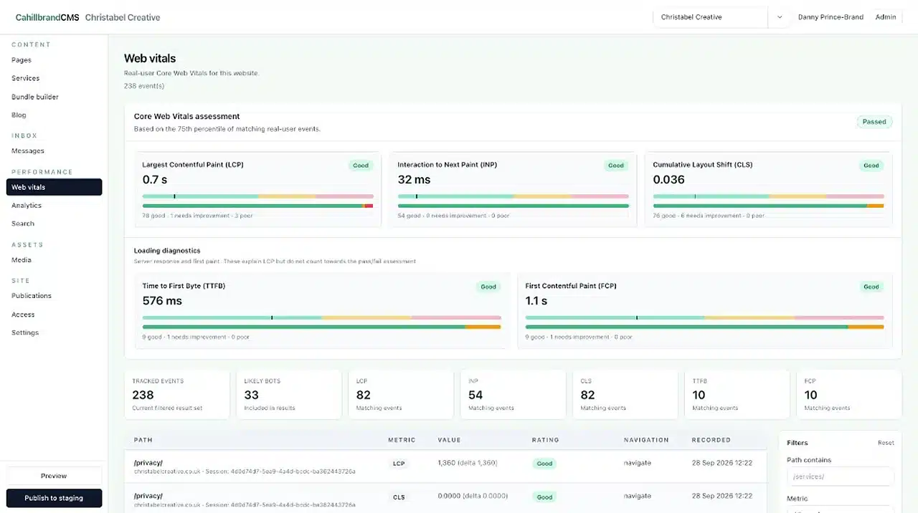Click the INP Good badge
The image size is (918, 513).
[616, 166]
